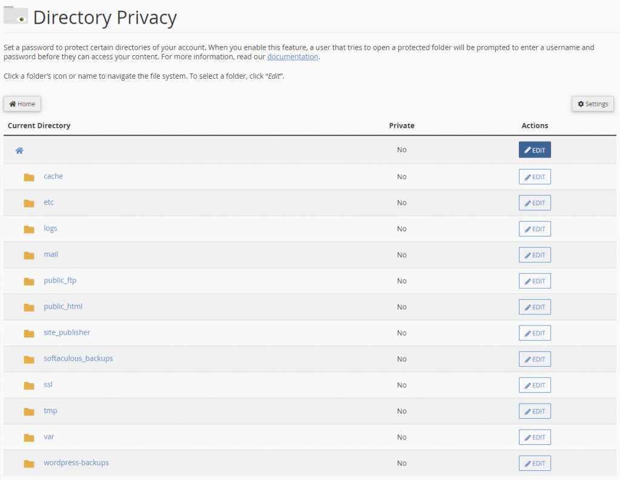Click the var folder icon
This screenshot has width=620, height=480.
[29, 436]
